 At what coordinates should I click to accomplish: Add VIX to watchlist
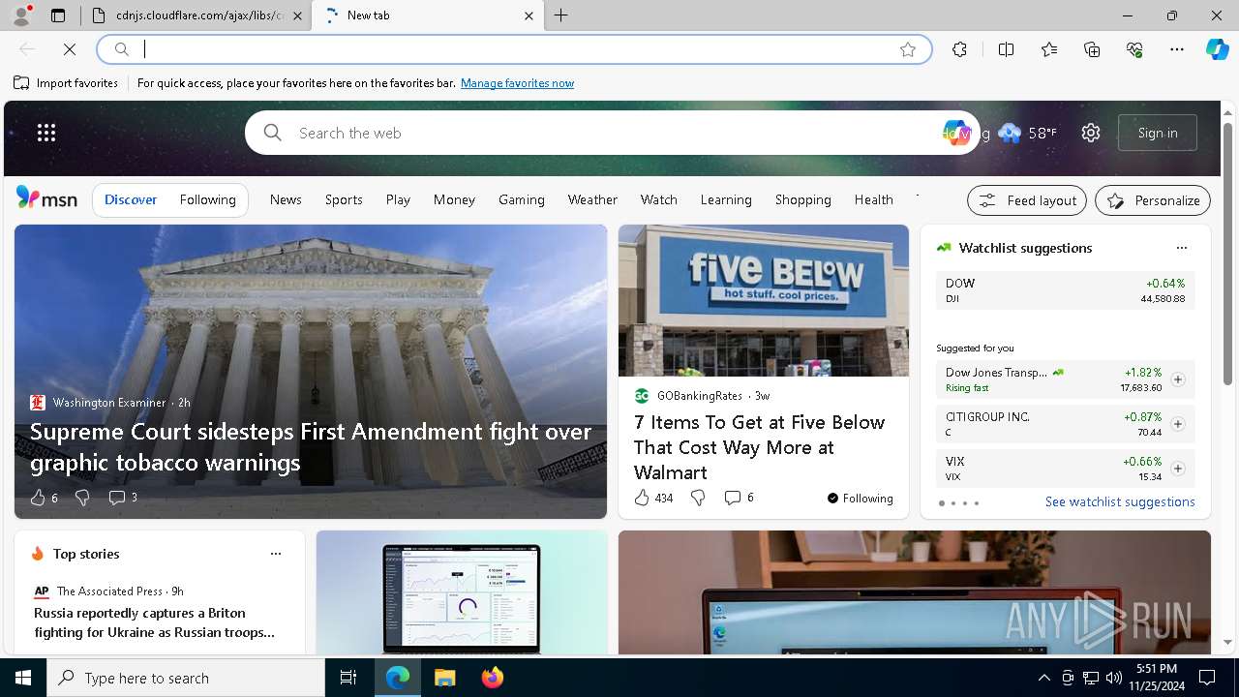point(1178,469)
